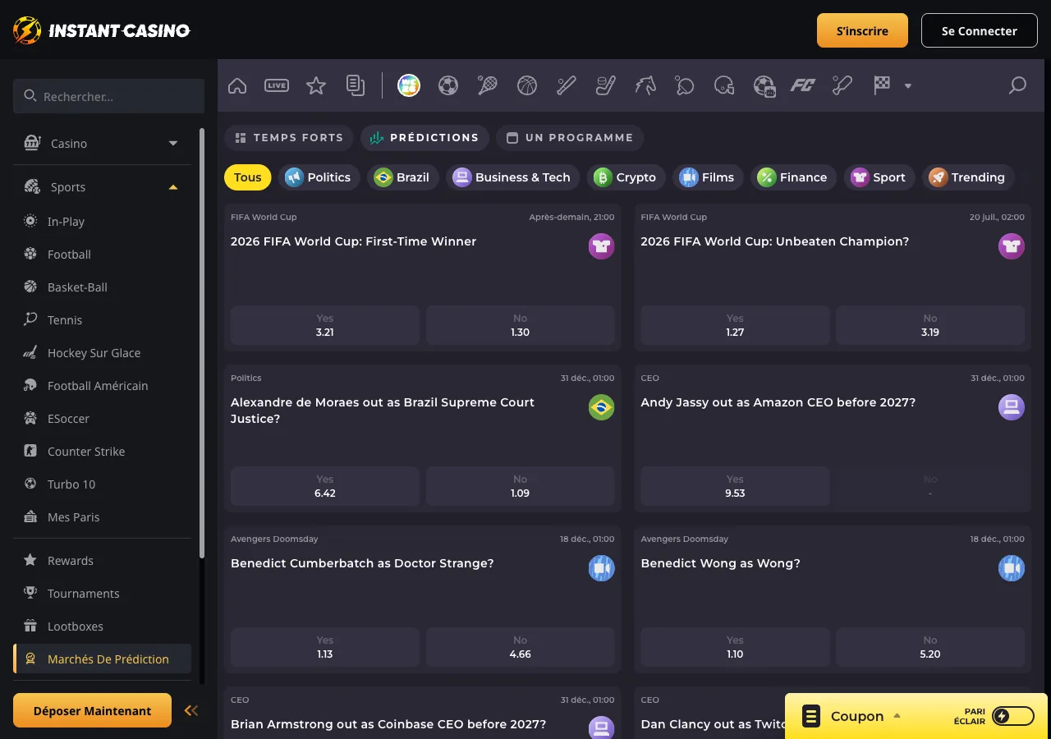This screenshot has height=739, width=1051.
Task: Filter predictions by Finance
Action: coord(794,177)
